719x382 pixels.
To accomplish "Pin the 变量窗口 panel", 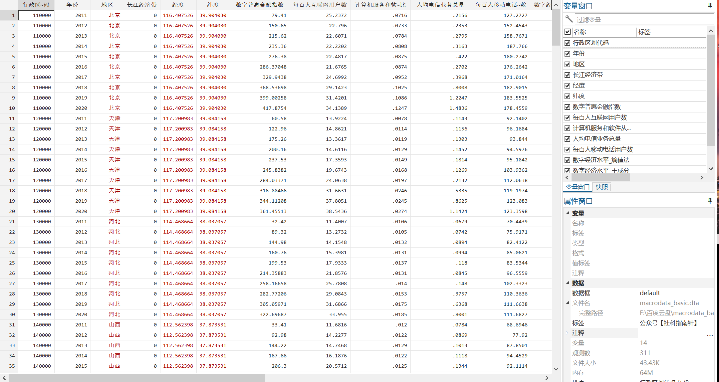I will click(710, 5).
